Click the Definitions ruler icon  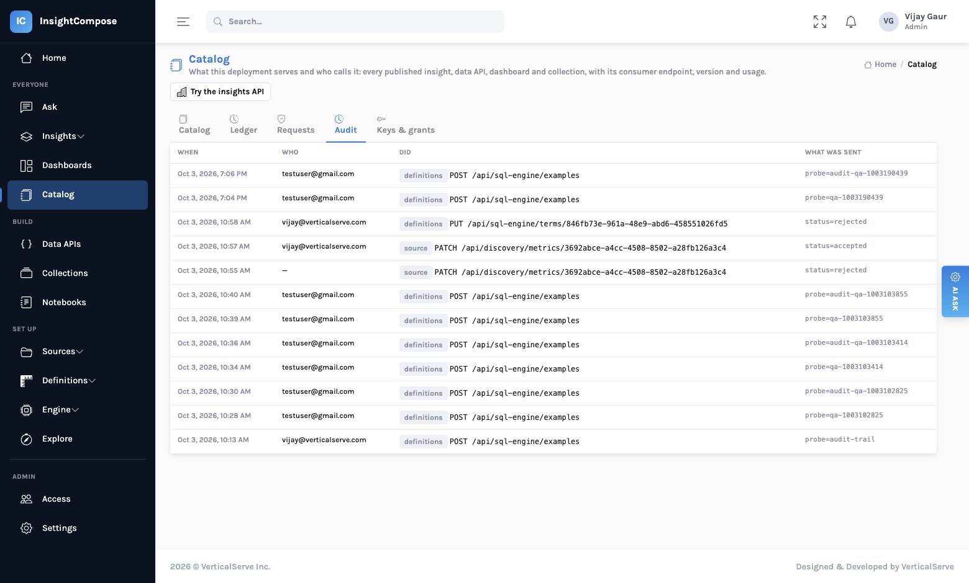pyautogui.click(x=26, y=380)
